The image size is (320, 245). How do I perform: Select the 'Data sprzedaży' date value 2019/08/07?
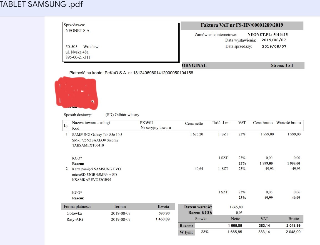[274, 46]
